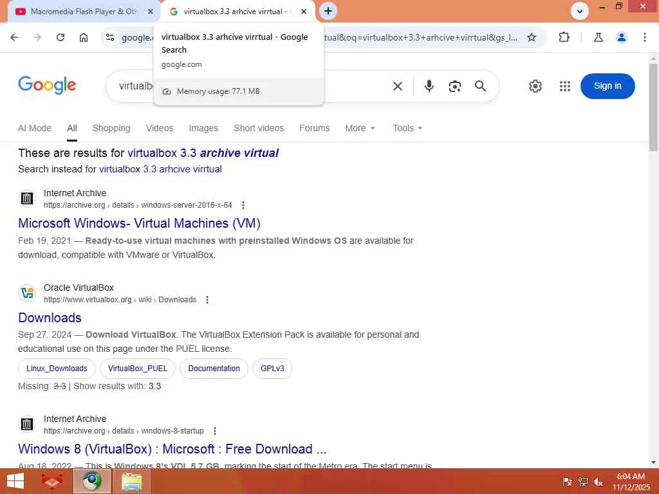Click the windows-8-startup result's Internet Archive favicon
The width and height of the screenshot is (659, 494).
tap(27, 425)
